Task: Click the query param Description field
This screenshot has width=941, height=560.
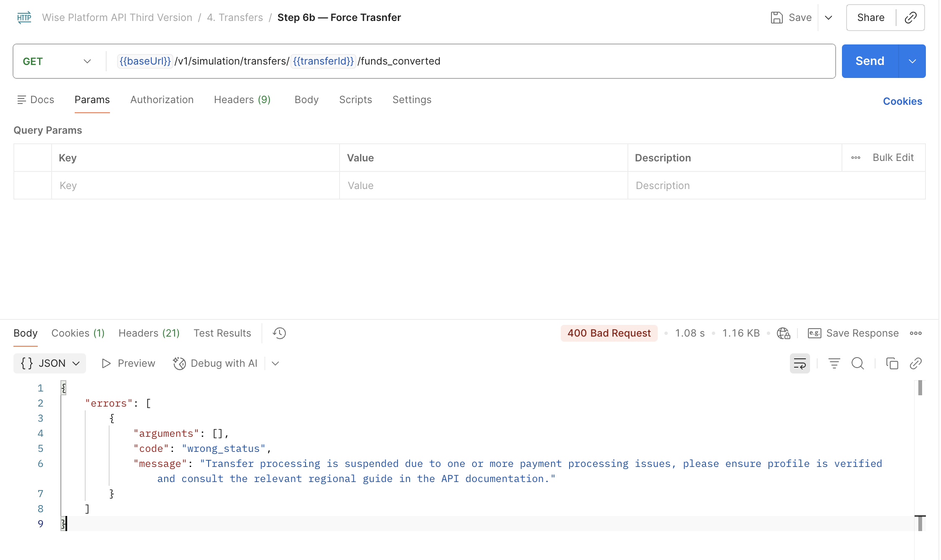Action: (x=777, y=186)
